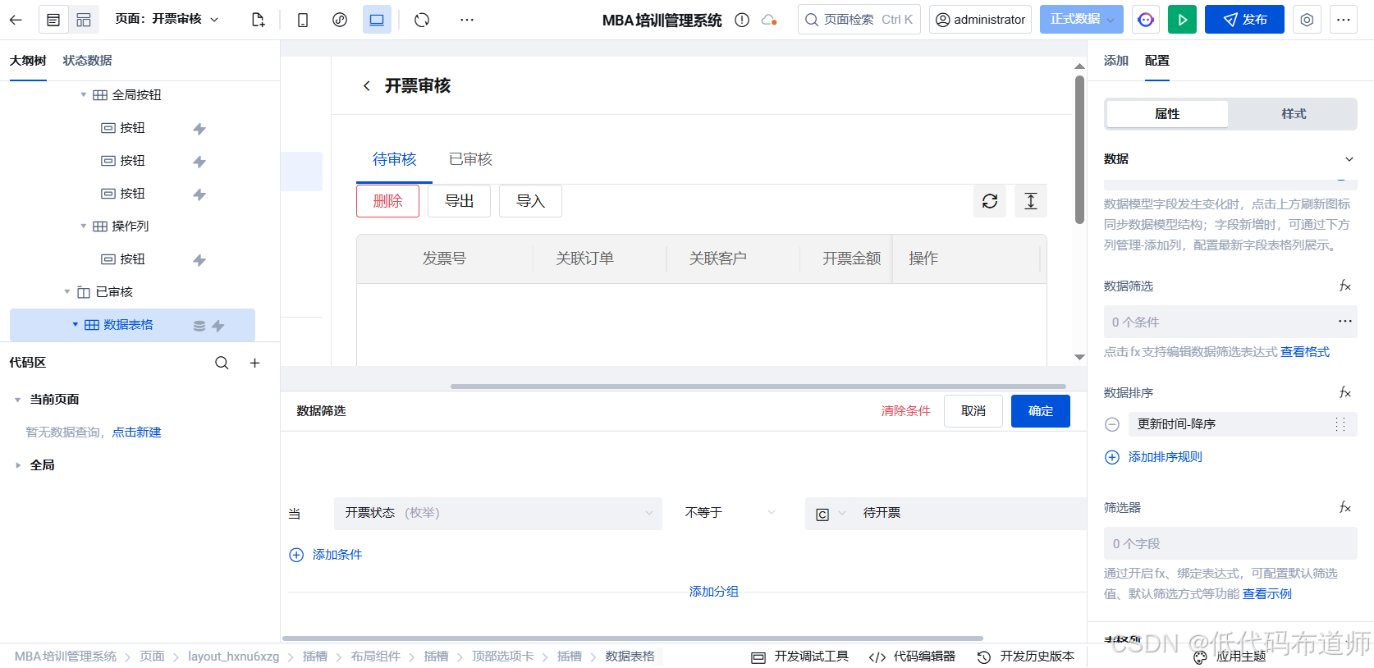1374x668 pixels.
Task: Switch to the 添加 tab in right panel
Action: pos(1116,61)
